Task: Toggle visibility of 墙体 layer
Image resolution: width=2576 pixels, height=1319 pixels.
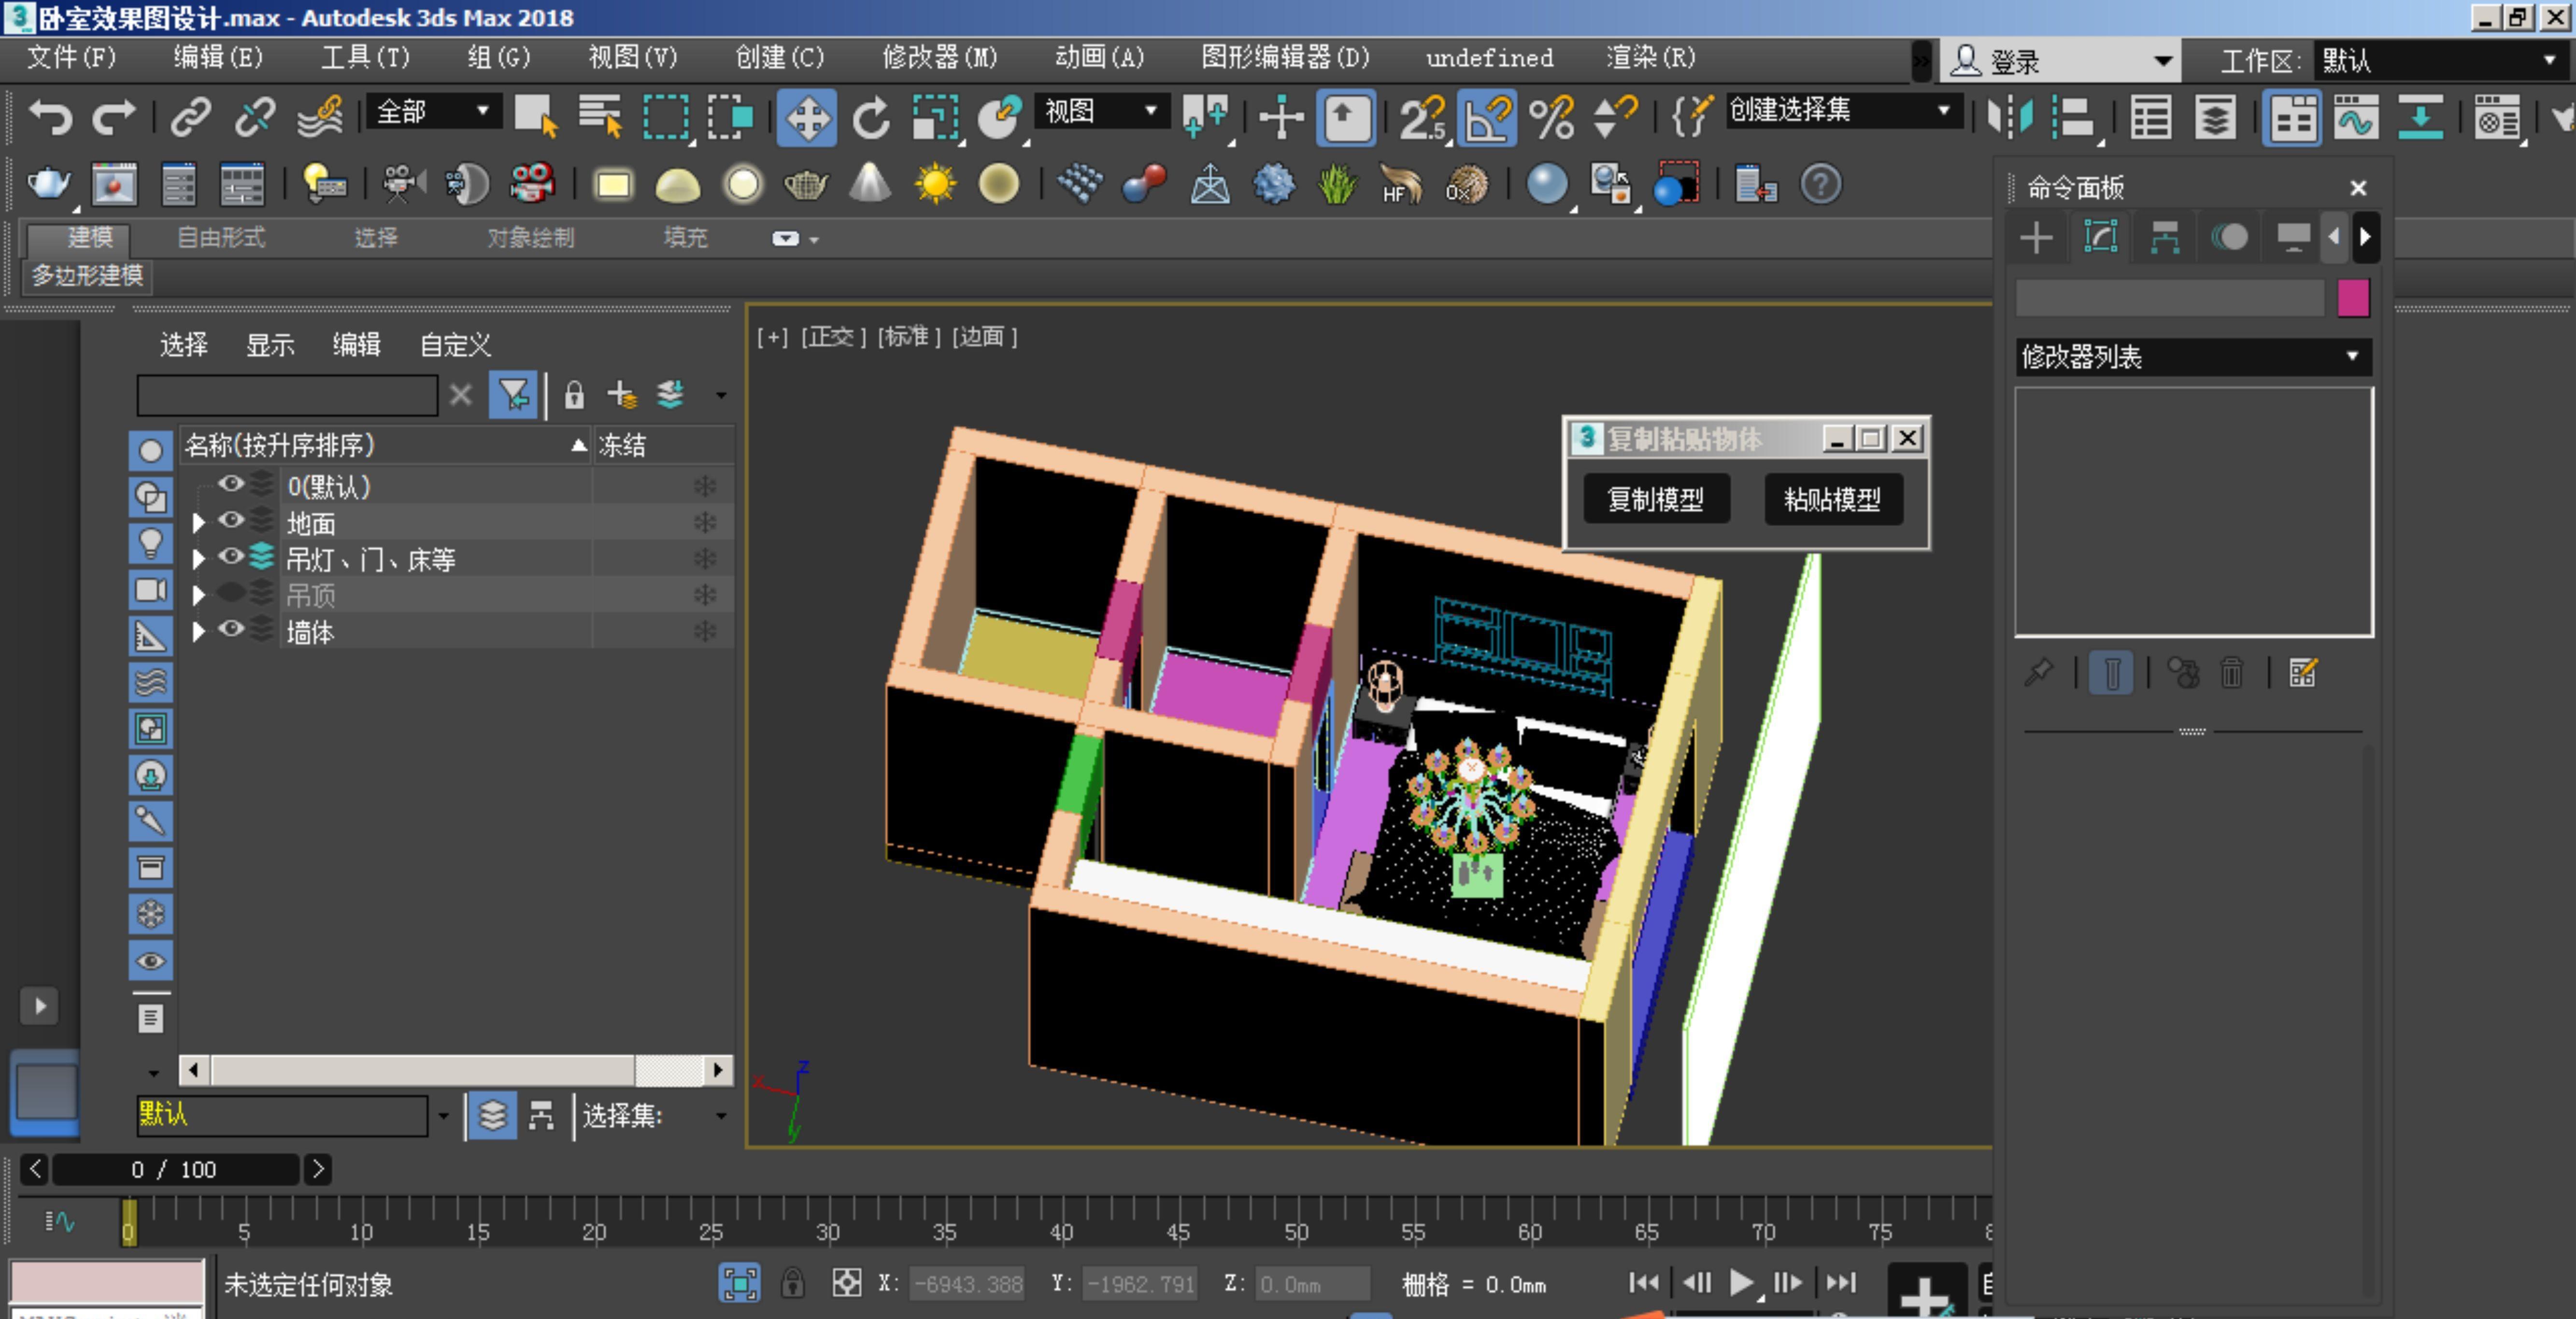Action: pyautogui.click(x=231, y=628)
